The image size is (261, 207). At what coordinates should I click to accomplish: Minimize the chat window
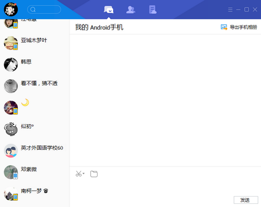coord(238,9)
